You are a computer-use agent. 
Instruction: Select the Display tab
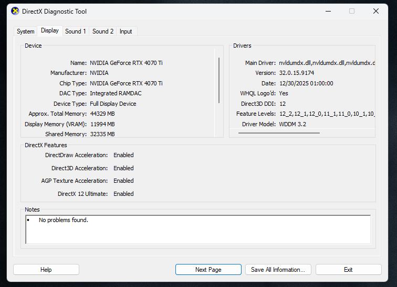[x=50, y=30]
